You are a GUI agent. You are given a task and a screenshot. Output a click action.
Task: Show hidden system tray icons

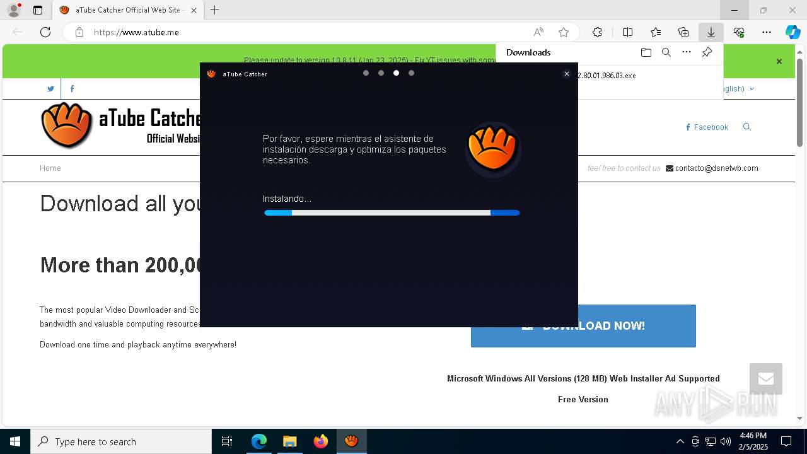pos(680,441)
